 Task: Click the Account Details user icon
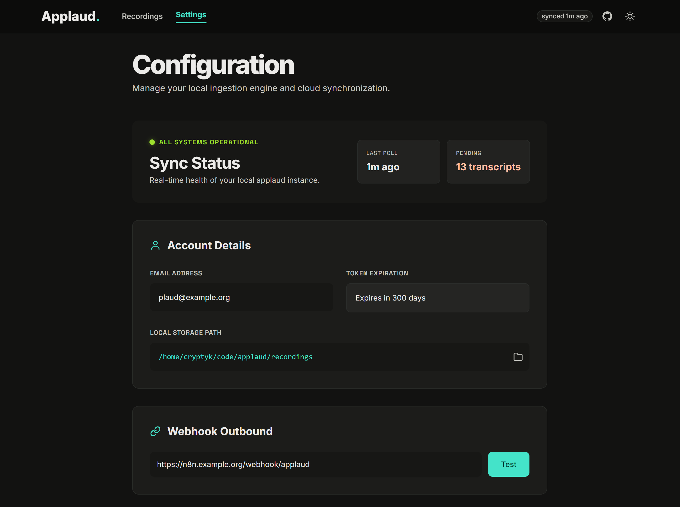(x=155, y=245)
